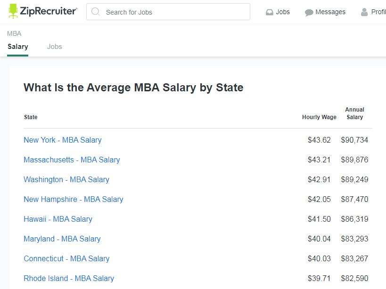Open the Jobs inbox tray icon
386x289 pixels.
(x=270, y=12)
